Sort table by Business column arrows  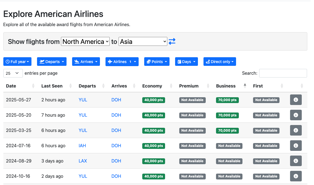[245, 86]
